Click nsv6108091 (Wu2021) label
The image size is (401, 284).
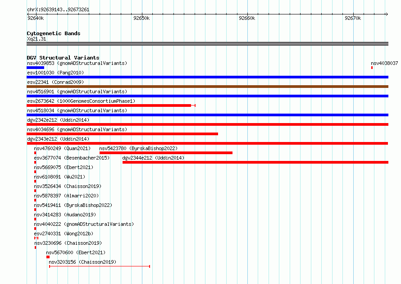pos(59,177)
